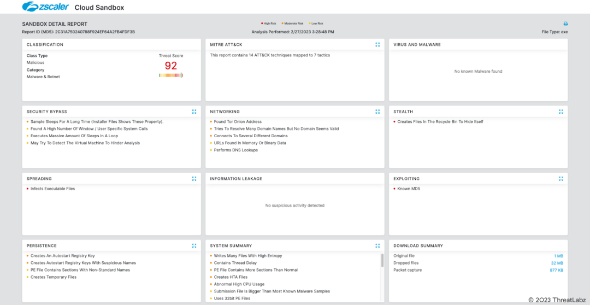Viewport: 590px width, 305px height.
Task: Click 'Creates An Autostart Registry Key' item
Action: (62, 256)
